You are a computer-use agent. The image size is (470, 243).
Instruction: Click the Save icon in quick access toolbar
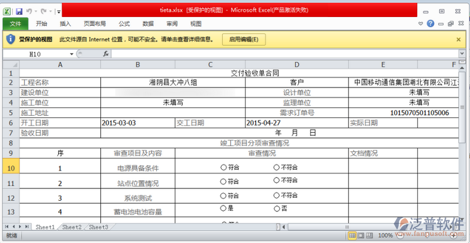(19, 11)
